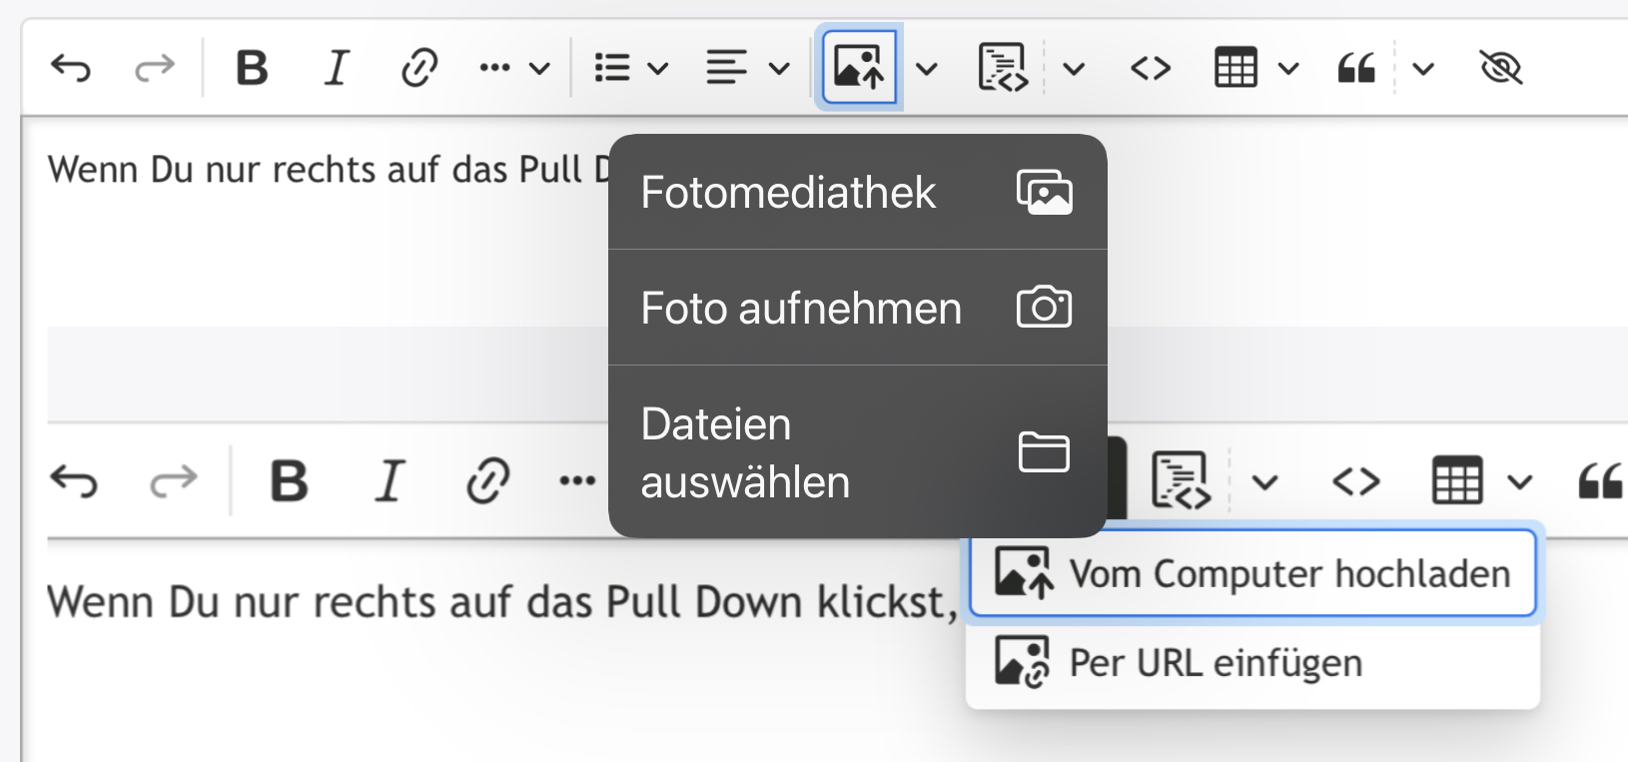The width and height of the screenshot is (1628, 762).
Task: Click into the lower editor text starting 'Wenn Du nur'
Action: (x=499, y=603)
